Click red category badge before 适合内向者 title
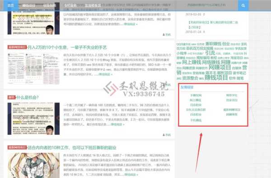This screenshot has height=178, width=271. pos(17,148)
